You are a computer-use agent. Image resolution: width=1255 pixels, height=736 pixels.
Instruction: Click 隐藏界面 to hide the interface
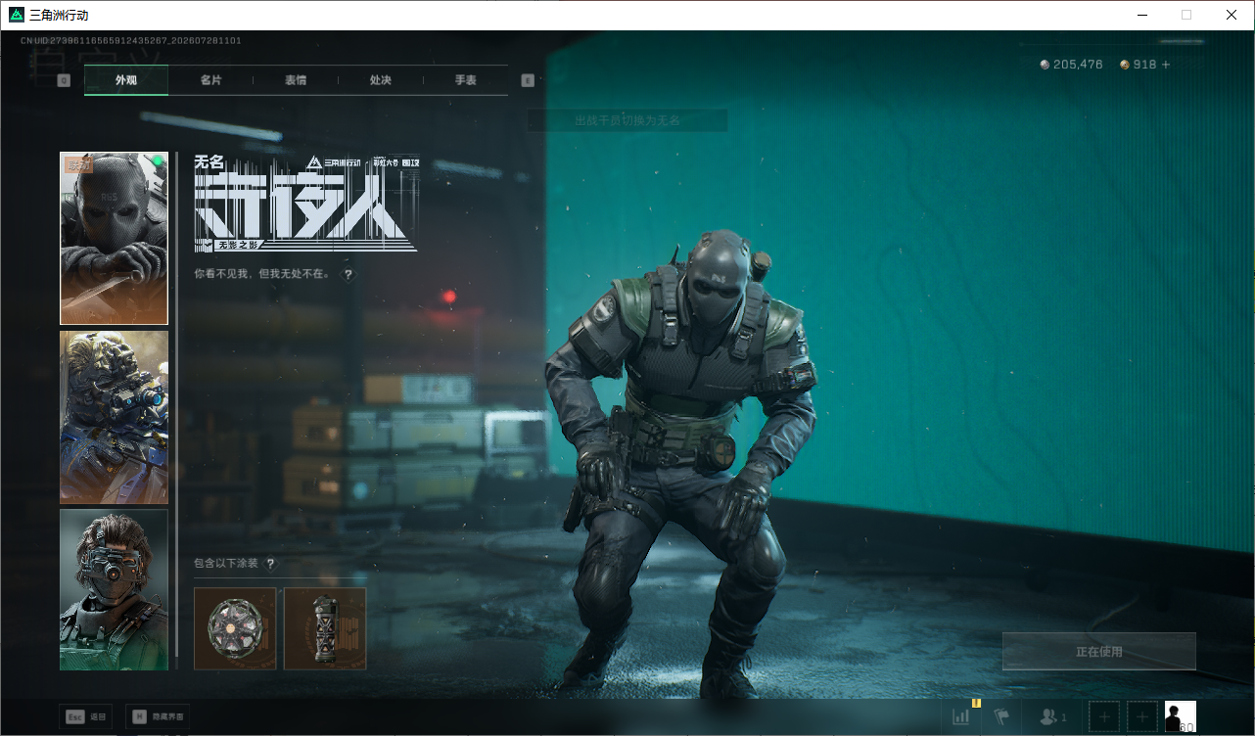click(x=158, y=717)
